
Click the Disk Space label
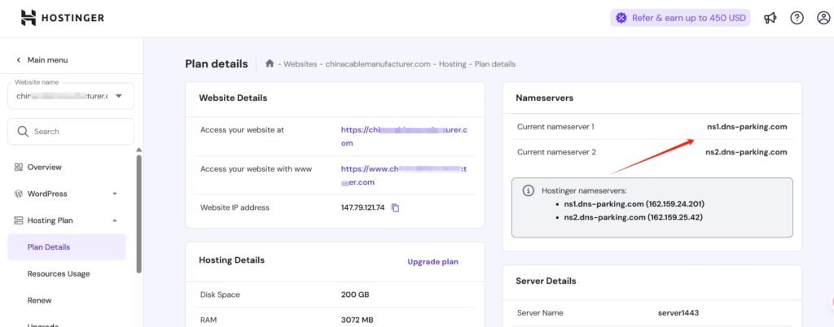[x=220, y=294]
